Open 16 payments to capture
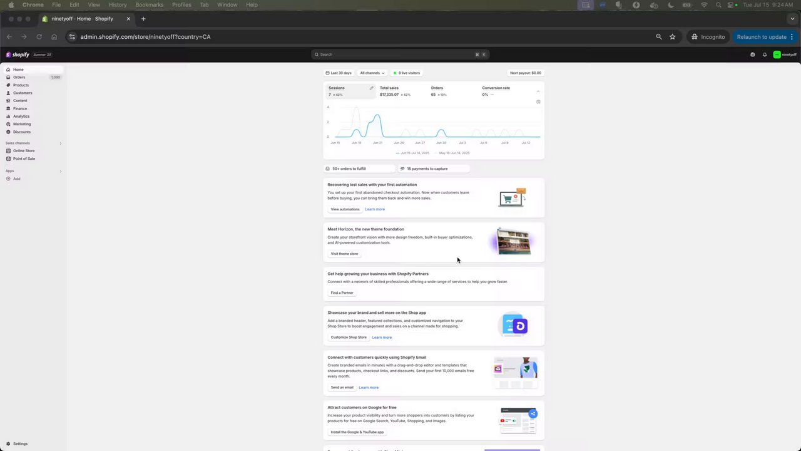Viewport: 801px width, 451px height. [433, 168]
